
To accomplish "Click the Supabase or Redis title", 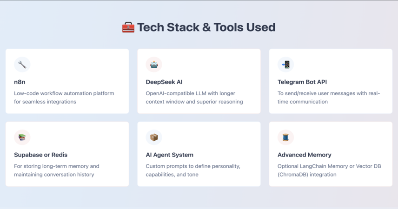I will 40,155.
